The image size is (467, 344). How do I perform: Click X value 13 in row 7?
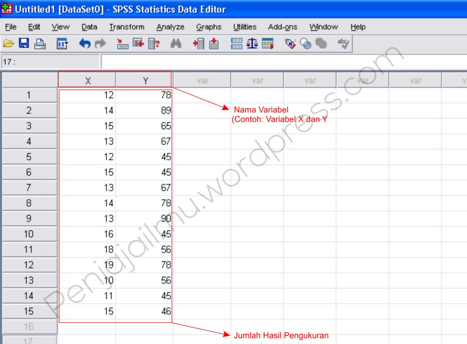[x=87, y=188]
